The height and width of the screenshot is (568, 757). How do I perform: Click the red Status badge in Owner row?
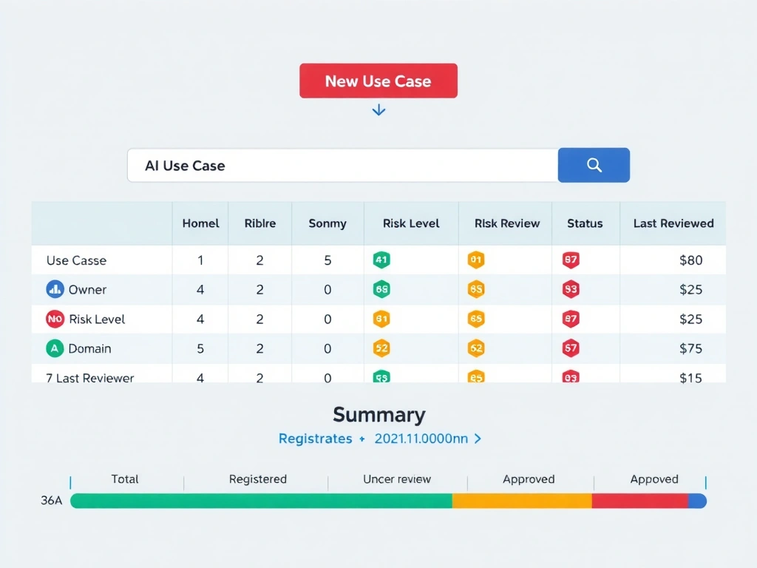pyautogui.click(x=571, y=289)
